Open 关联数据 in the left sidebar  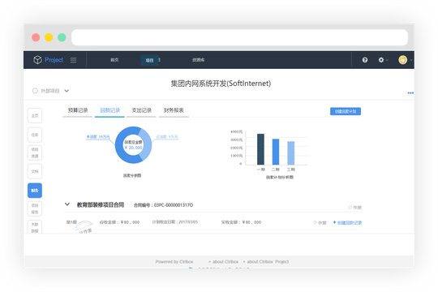[35, 227]
